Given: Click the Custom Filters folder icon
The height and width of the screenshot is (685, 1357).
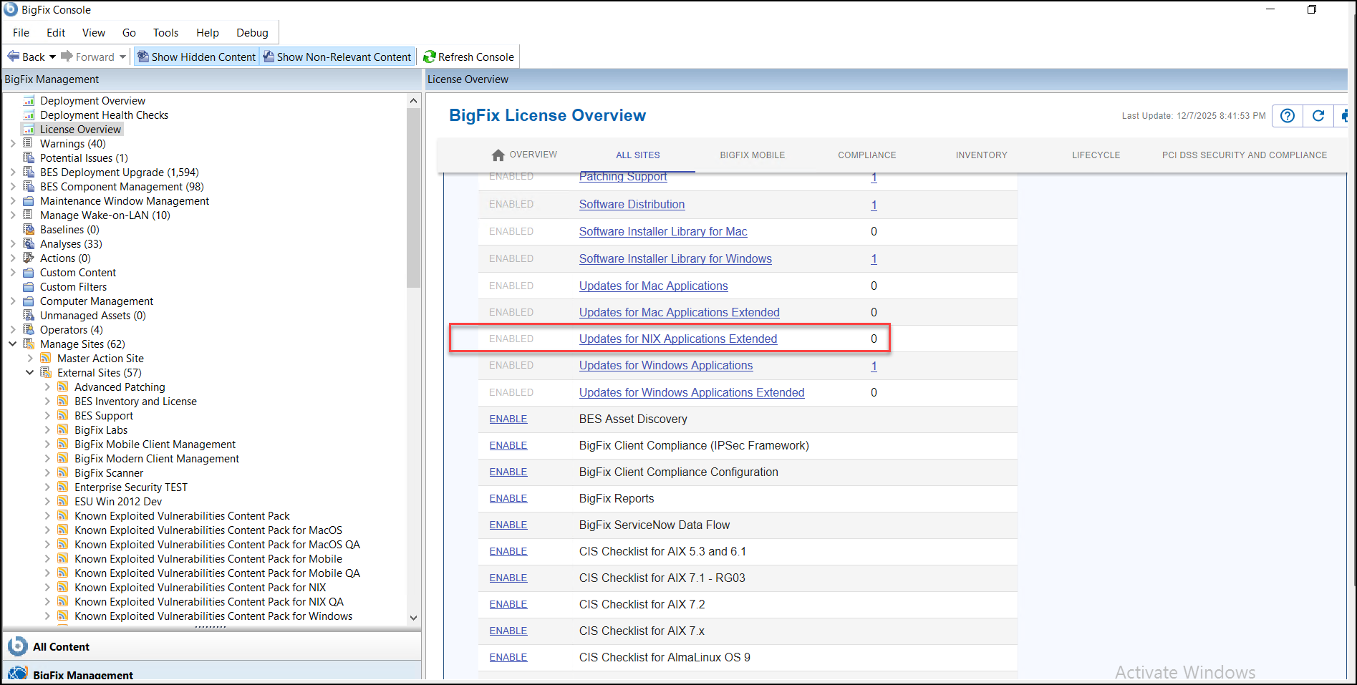Looking at the screenshot, I should coord(29,287).
